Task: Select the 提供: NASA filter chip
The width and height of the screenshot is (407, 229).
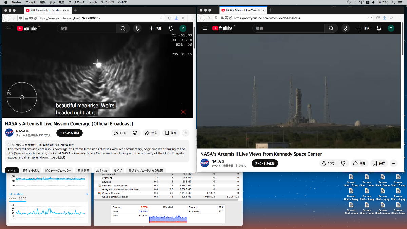Action: click(31, 170)
